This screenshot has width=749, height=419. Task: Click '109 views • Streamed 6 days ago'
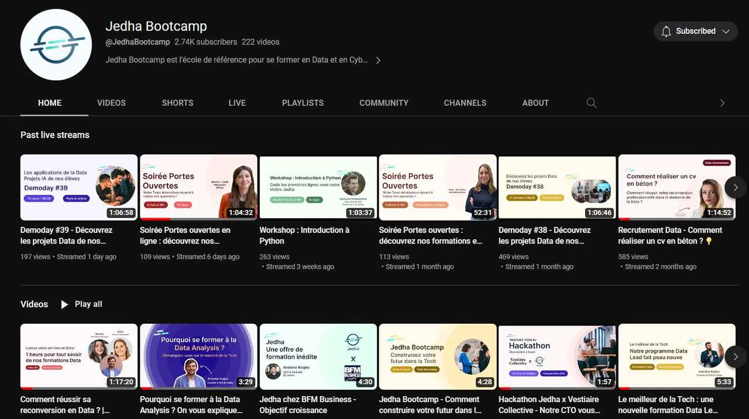[190, 257]
